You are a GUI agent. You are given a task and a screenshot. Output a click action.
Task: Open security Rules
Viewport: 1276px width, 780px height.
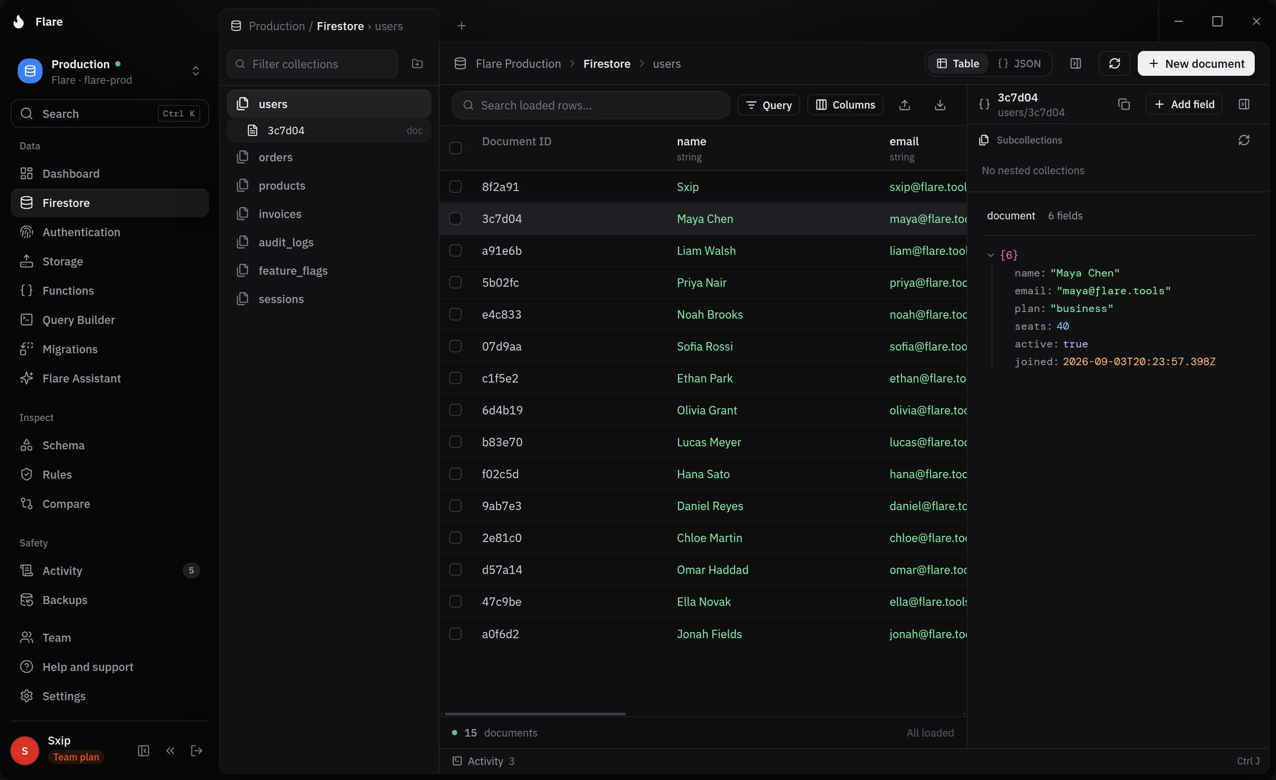pos(110,474)
